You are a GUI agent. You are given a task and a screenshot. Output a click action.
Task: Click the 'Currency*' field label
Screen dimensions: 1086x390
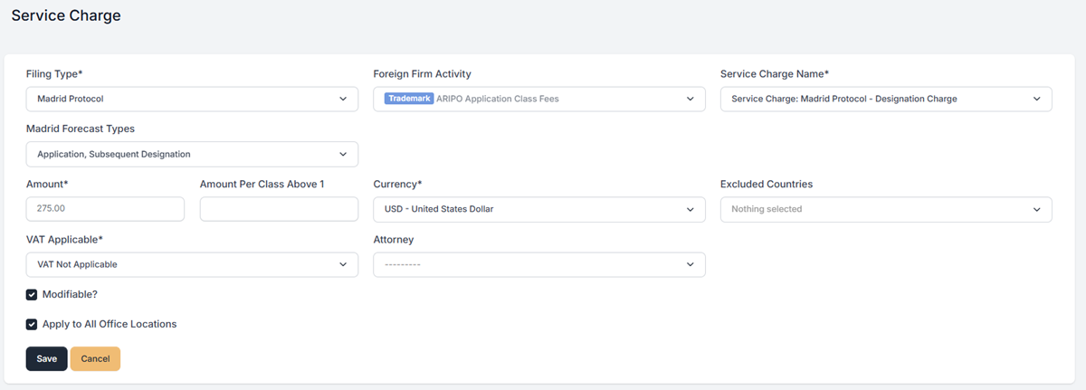397,184
